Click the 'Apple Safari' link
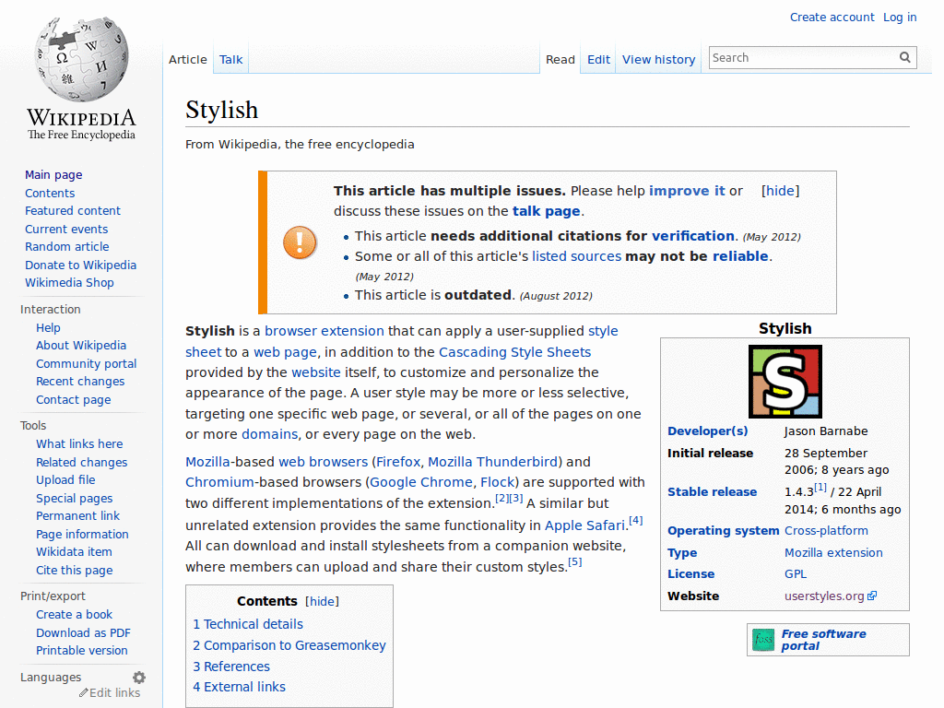The height and width of the screenshot is (708, 944). tap(584, 525)
